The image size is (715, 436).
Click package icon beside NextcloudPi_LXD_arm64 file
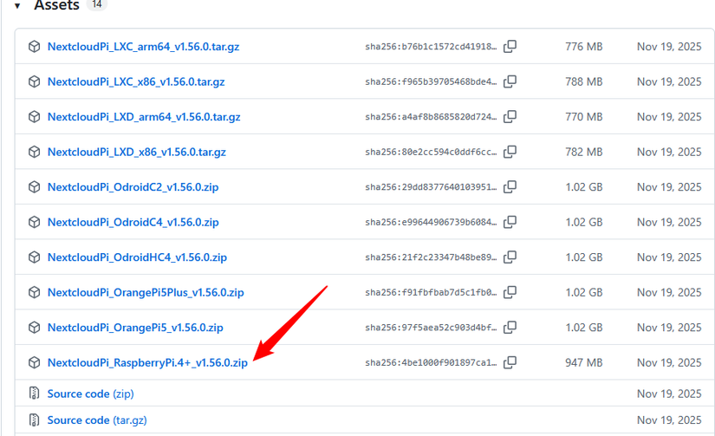pyautogui.click(x=34, y=117)
